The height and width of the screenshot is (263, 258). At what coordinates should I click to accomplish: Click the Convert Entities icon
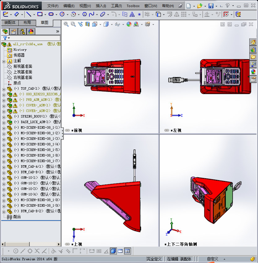pyautogui.click(x=158, y=15)
